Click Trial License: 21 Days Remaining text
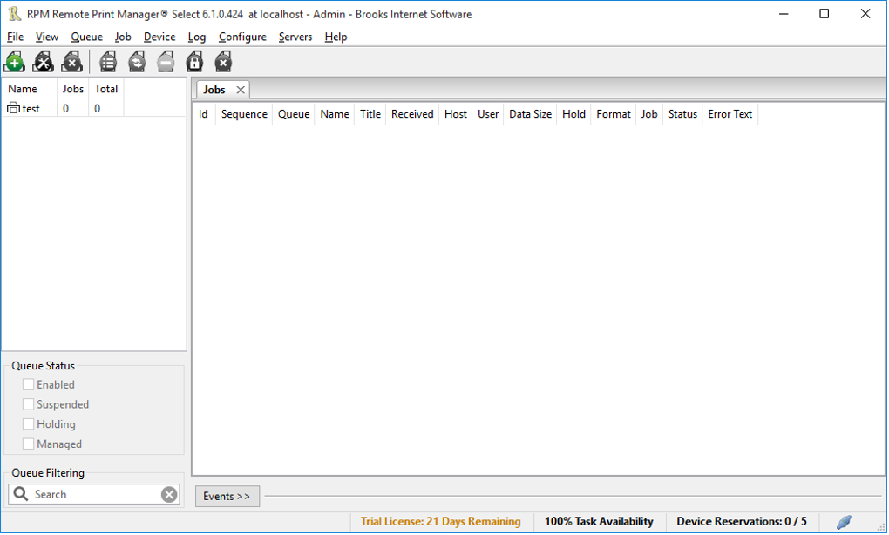 (x=440, y=521)
